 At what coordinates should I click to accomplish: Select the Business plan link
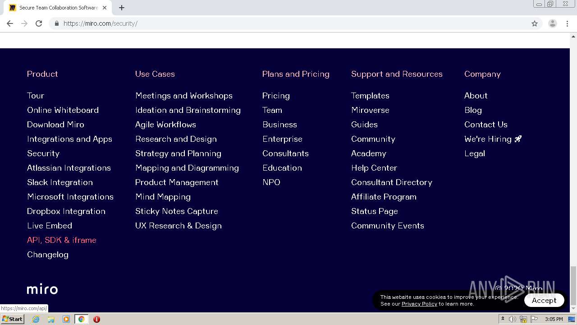pos(279,125)
